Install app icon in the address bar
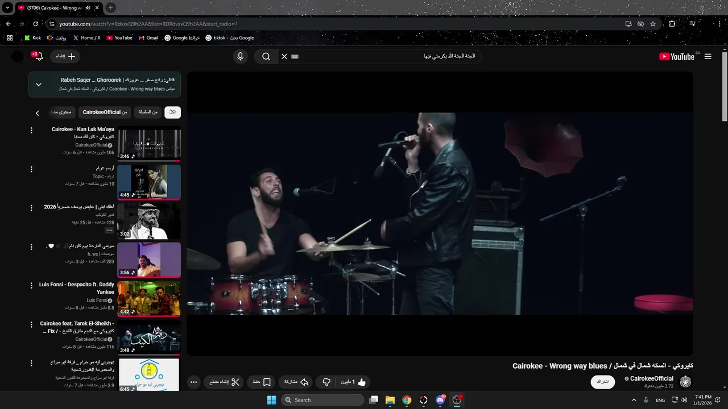The image size is (728, 409). tap(628, 24)
